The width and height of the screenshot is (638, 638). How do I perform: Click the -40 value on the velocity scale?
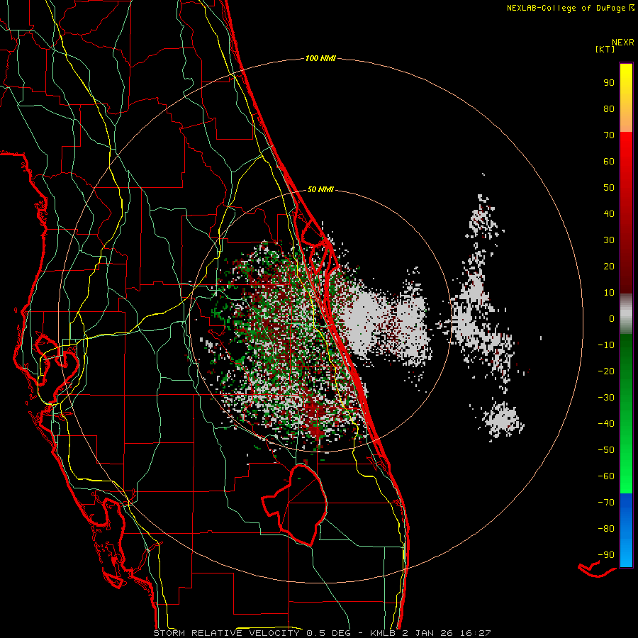(606, 424)
